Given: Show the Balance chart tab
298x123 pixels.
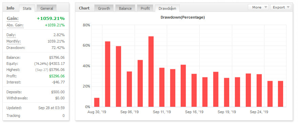Looking at the screenshot, I should click(125, 8).
